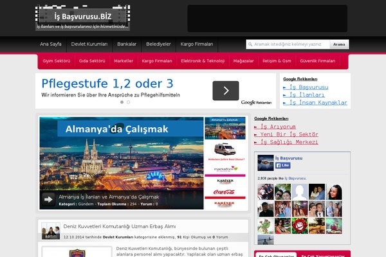Select the Bankalar navigation item
The image size is (386, 257).
tap(127, 44)
